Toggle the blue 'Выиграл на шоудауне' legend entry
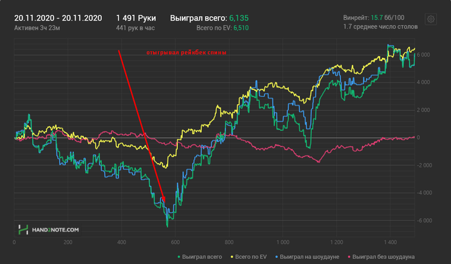Screen dimensions: 451x264 point(307,257)
